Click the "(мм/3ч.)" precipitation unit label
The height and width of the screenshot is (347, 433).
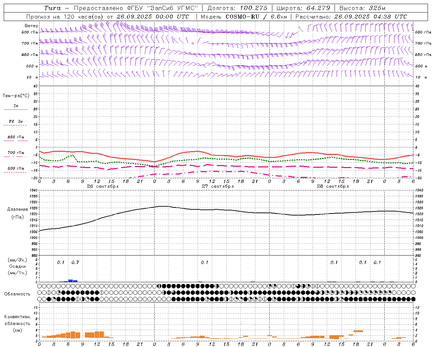(x=17, y=260)
